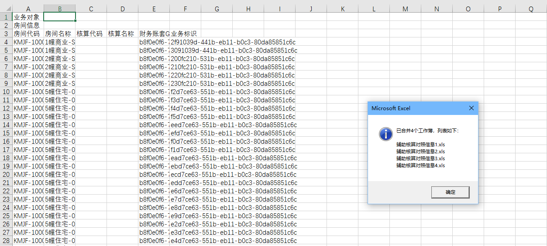Click cell B10 showing 5幢住宅-0

(60, 91)
